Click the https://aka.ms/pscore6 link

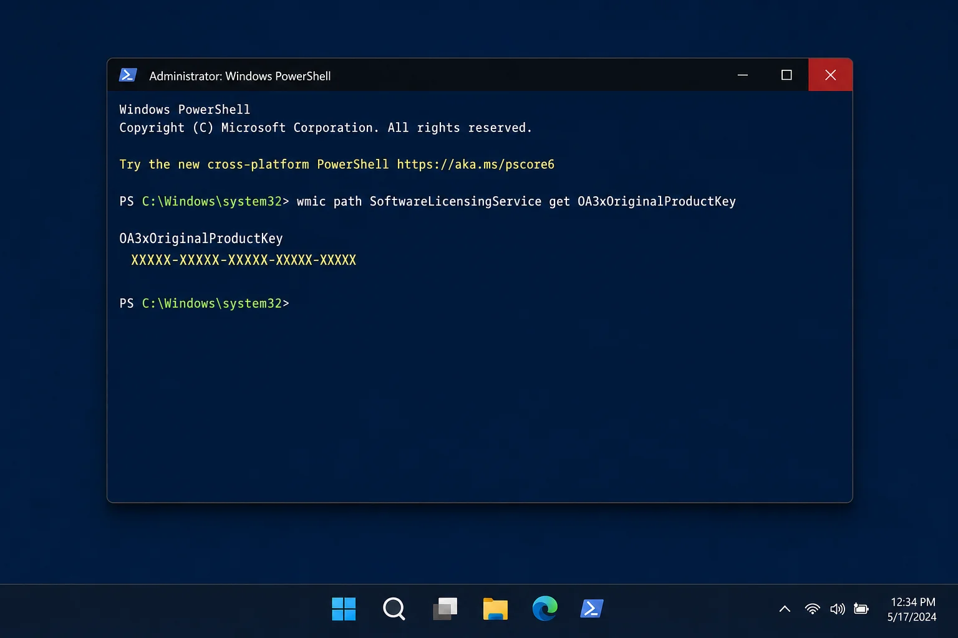click(476, 164)
